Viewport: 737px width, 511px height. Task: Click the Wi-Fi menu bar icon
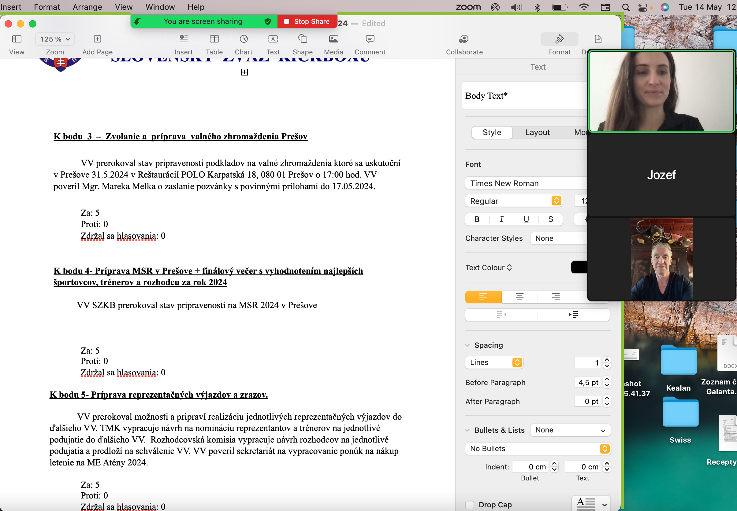pos(584,7)
